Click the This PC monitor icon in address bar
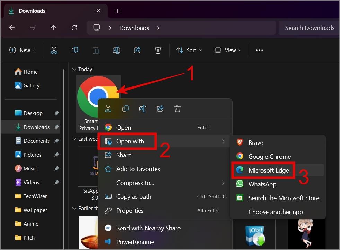The height and width of the screenshot is (250, 340). pos(97,28)
